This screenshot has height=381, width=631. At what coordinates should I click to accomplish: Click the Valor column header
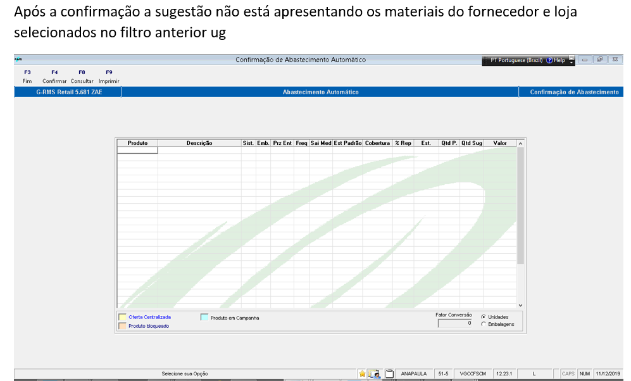point(500,143)
